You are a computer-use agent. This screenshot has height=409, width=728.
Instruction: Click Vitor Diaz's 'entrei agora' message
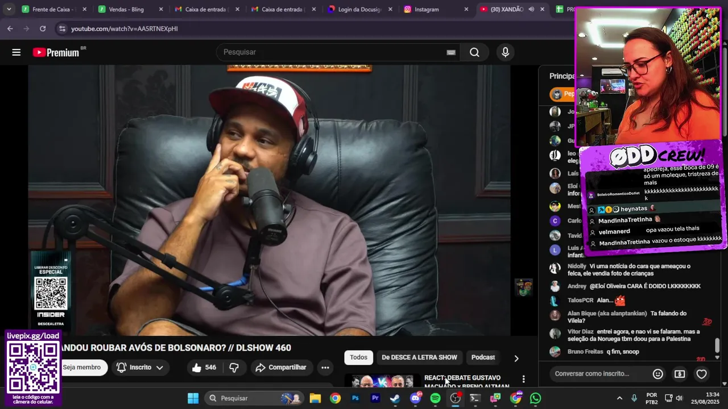point(627,335)
